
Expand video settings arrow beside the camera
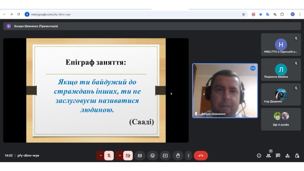[120, 155]
